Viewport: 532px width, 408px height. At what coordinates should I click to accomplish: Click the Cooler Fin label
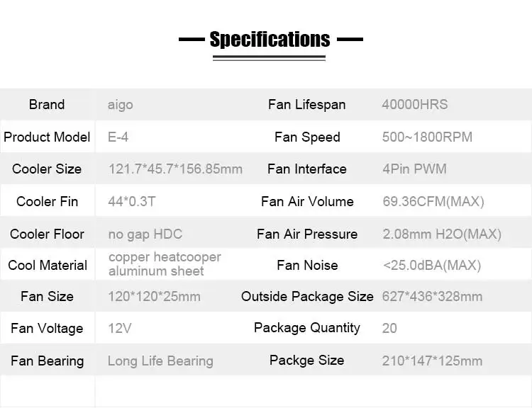47,201
